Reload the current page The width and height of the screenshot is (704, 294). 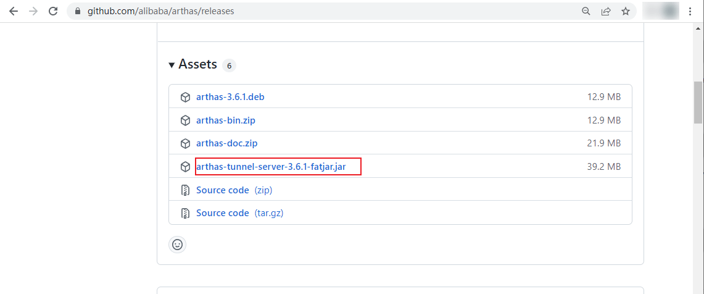point(53,11)
